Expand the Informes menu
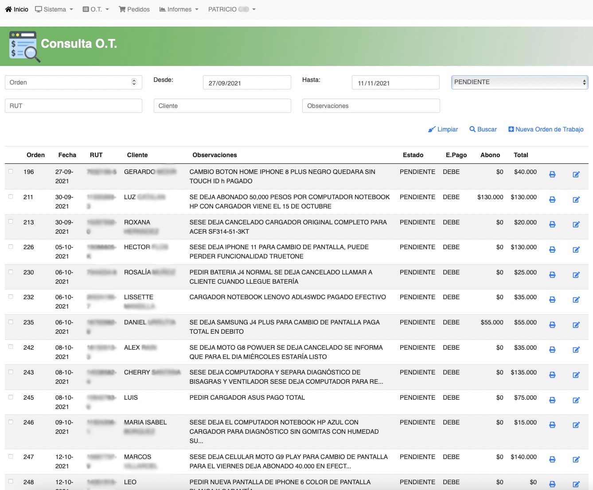 [179, 9]
